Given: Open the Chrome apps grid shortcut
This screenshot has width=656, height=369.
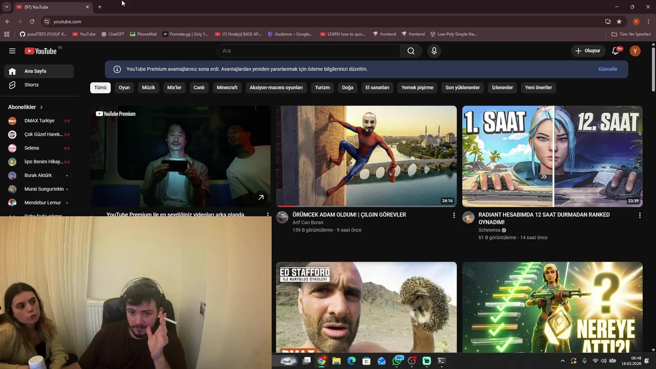Looking at the screenshot, I should (7, 34).
